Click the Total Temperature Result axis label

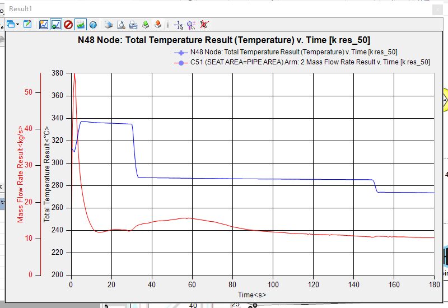tap(46, 174)
